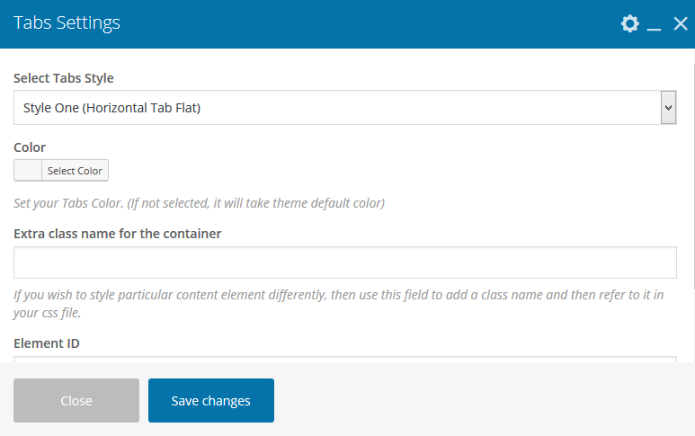Focus the Extra class name input field

point(345,262)
